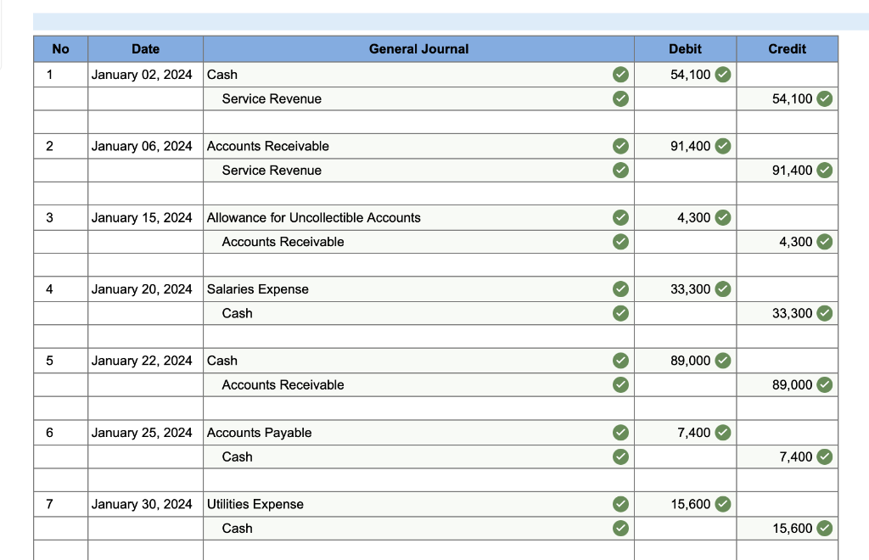Select the checkmark beside the 89,000 debit
The height and width of the screenshot is (560, 869).
pyautogui.click(x=722, y=361)
